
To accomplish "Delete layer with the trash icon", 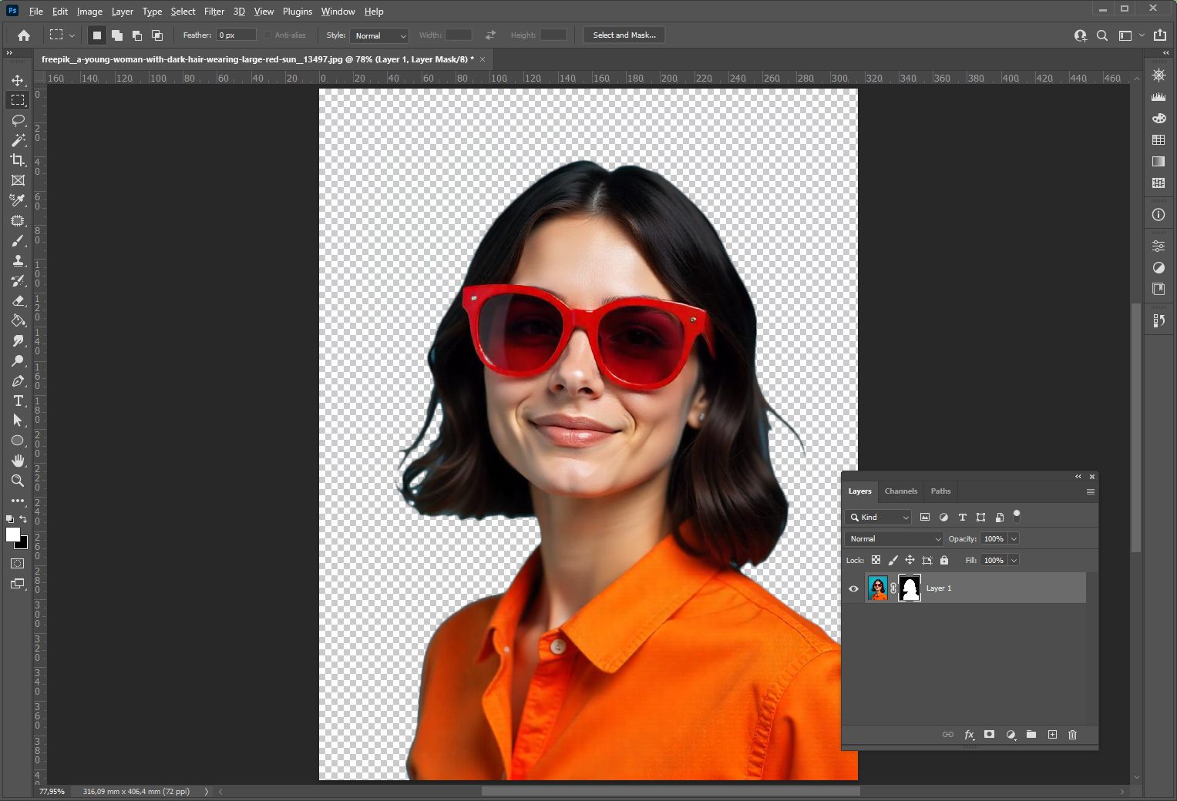I will (x=1072, y=735).
